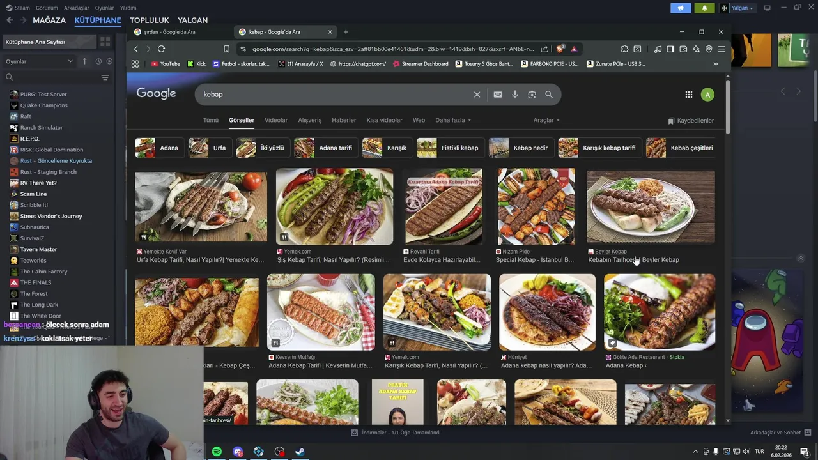Open the MAĞAZA tab in Steam
The width and height of the screenshot is (818, 460).
click(49, 20)
